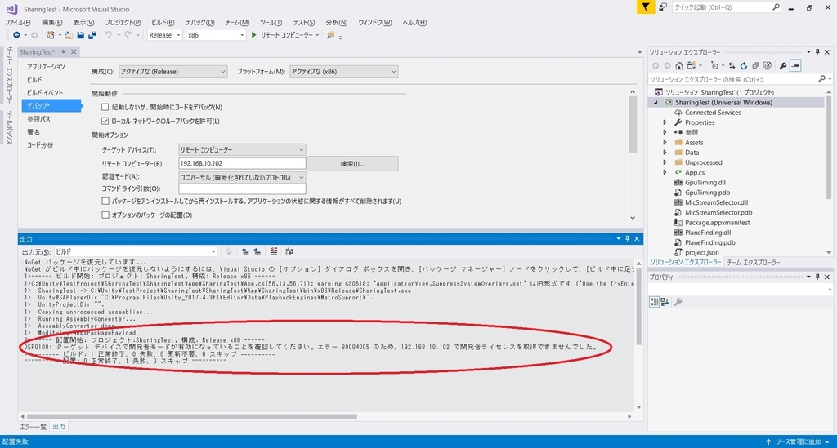
Task: Open the サーバー エクスプローラー side tab
Action: [x=9, y=75]
